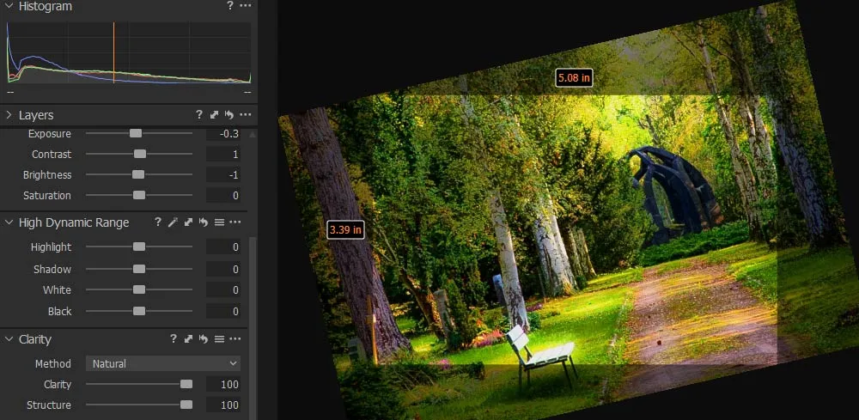
Task: Open Histogram panel three-dot options menu
Action: pyautogui.click(x=246, y=6)
